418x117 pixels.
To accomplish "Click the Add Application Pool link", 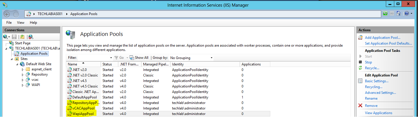I will click(383, 37).
